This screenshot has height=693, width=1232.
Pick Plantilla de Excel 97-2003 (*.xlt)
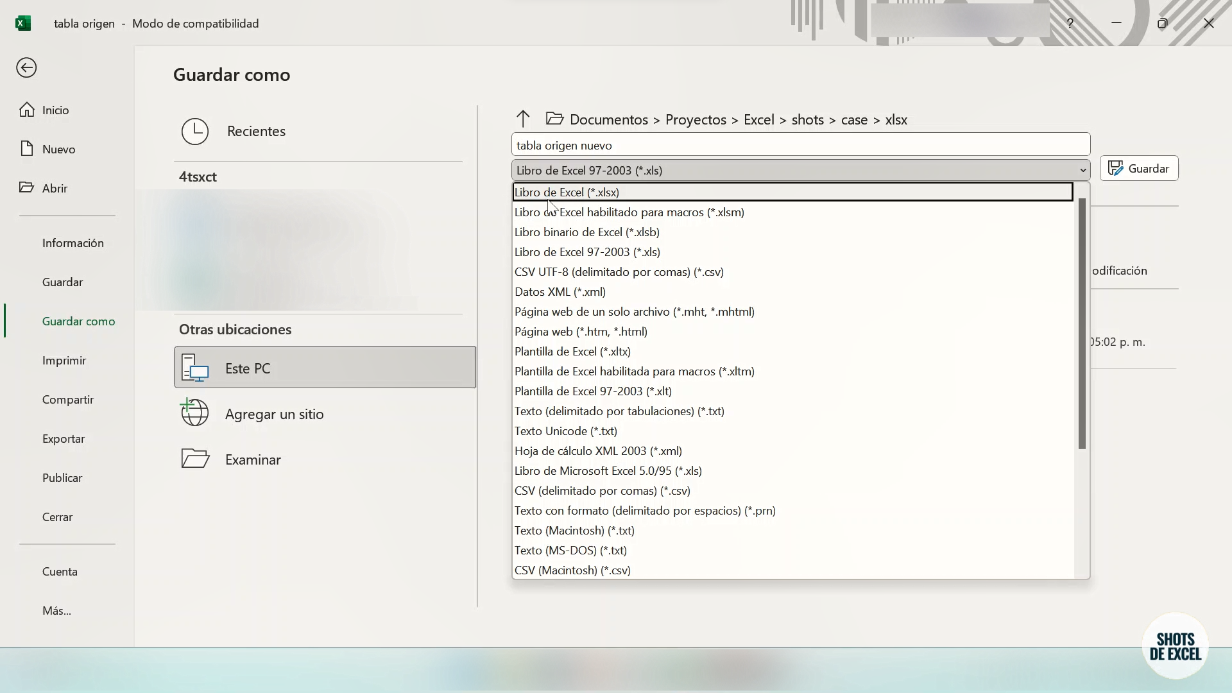tap(792, 391)
